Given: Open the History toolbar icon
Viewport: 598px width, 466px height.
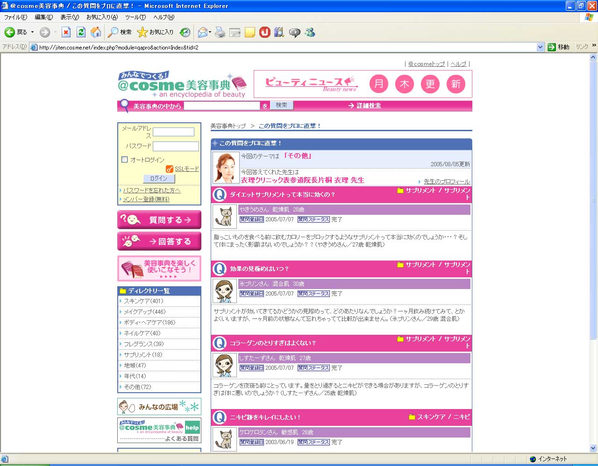Looking at the screenshot, I should tap(185, 32).
